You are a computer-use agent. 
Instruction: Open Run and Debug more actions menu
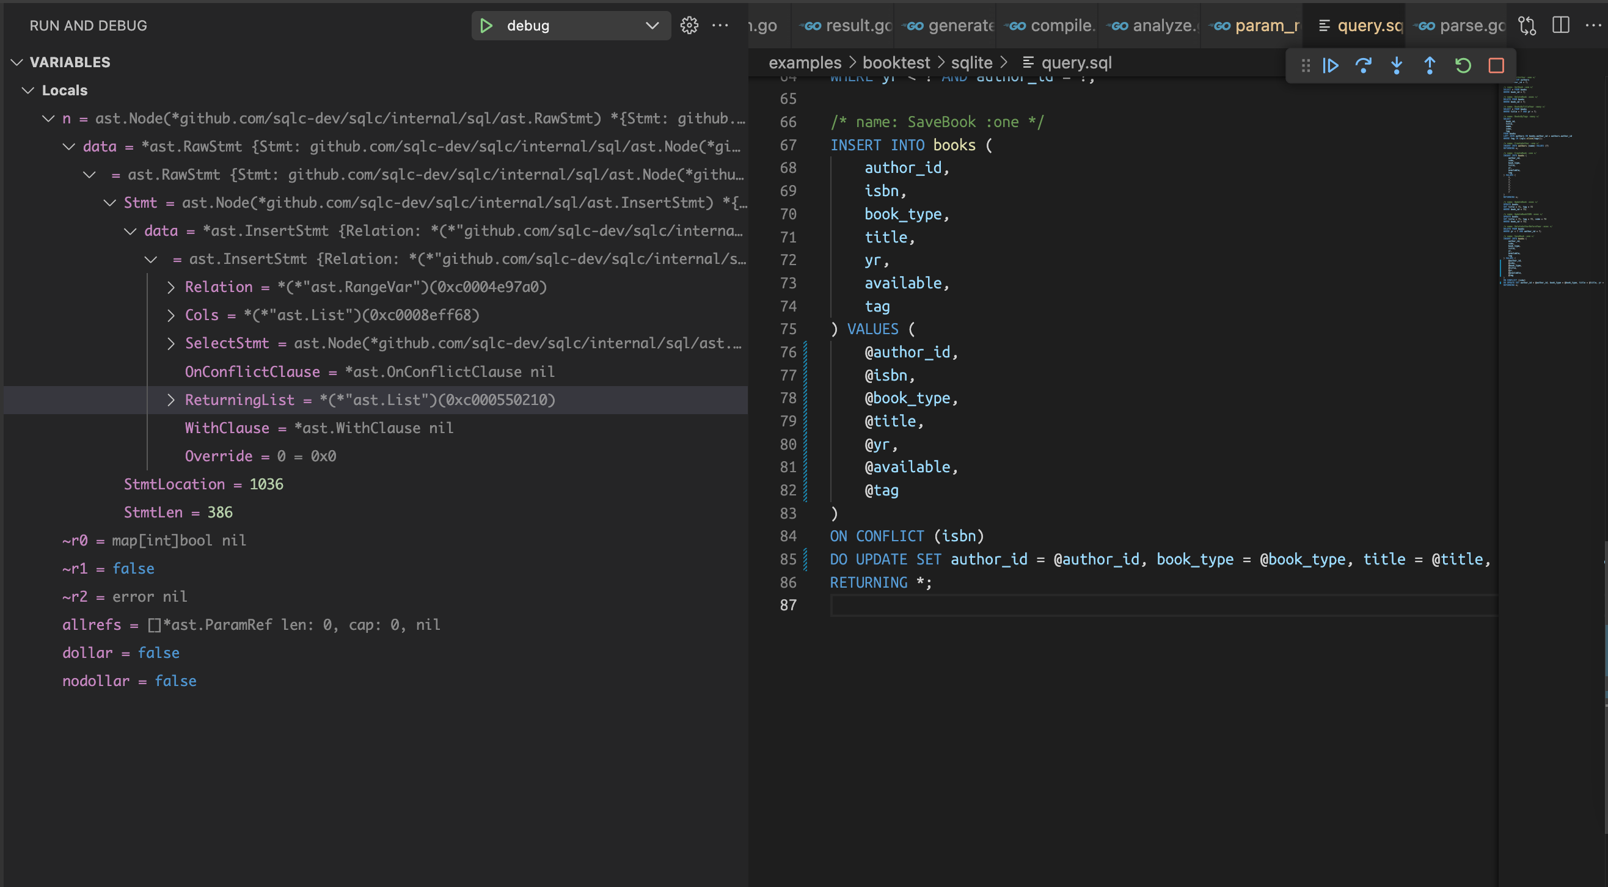pyautogui.click(x=720, y=26)
